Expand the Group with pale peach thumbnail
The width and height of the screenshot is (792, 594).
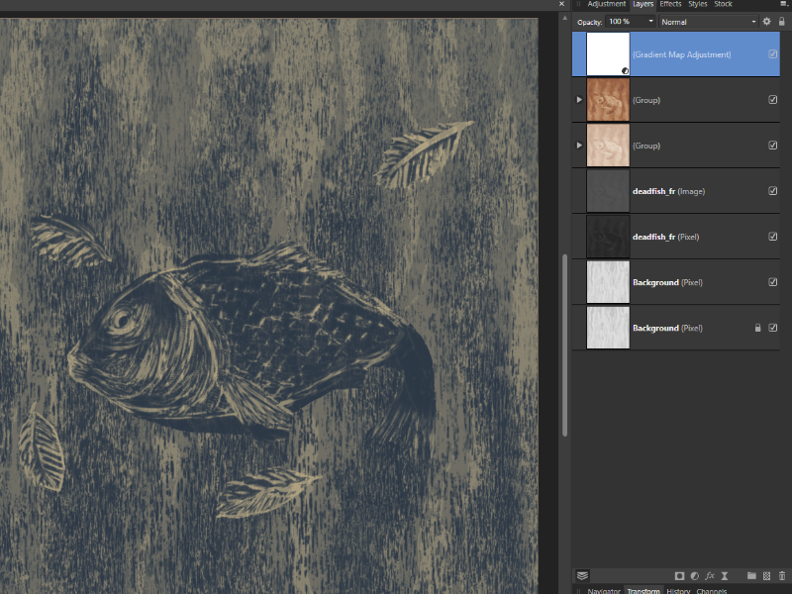coord(579,145)
